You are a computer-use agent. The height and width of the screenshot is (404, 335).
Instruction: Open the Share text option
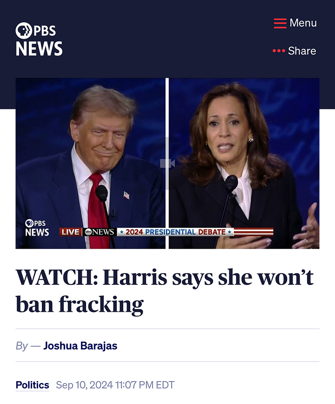coord(302,51)
